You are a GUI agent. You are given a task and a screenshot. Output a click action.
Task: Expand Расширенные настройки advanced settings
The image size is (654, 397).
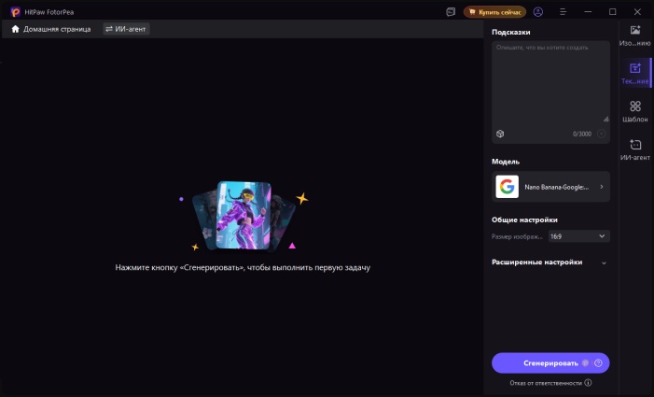[550, 262]
